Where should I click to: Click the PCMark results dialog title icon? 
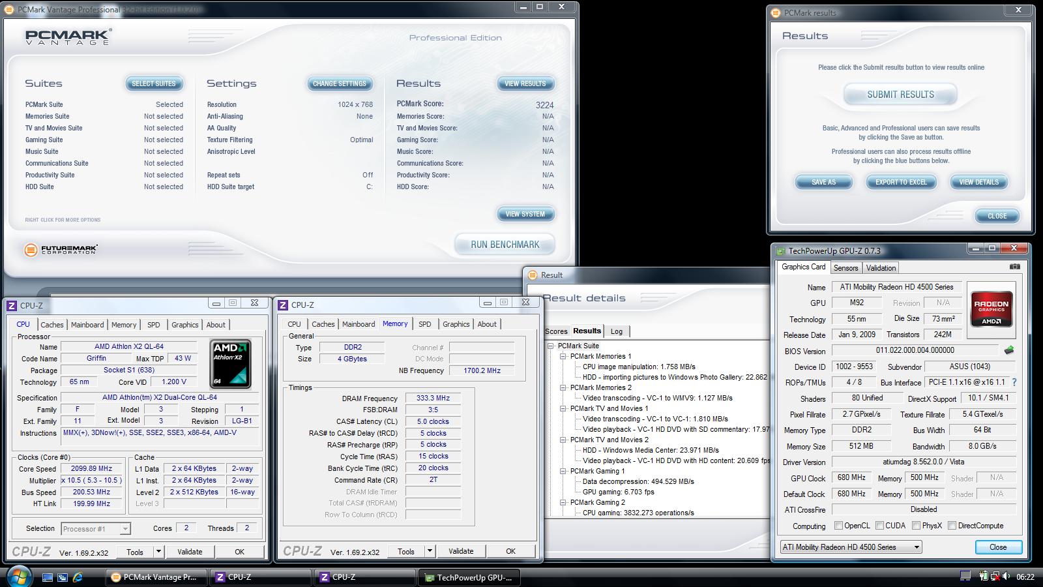pyautogui.click(x=776, y=12)
